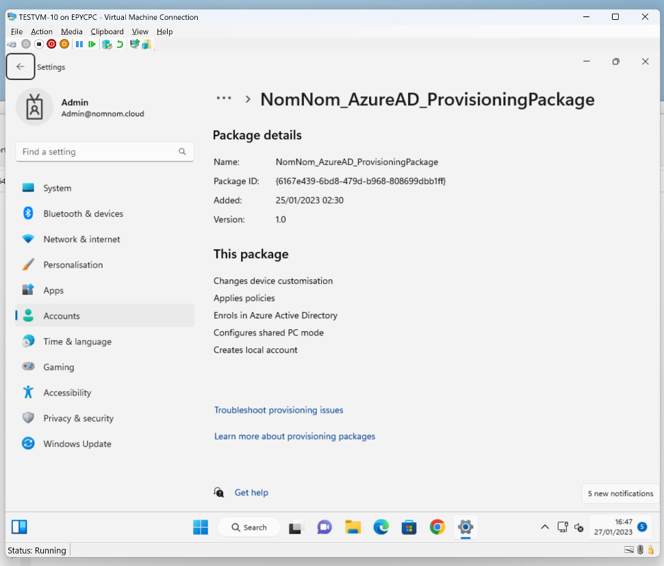The height and width of the screenshot is (566, 664).
Task: Click the muted speaker icon in system tray
Action: pyautogui.click(x=578, y=527)
